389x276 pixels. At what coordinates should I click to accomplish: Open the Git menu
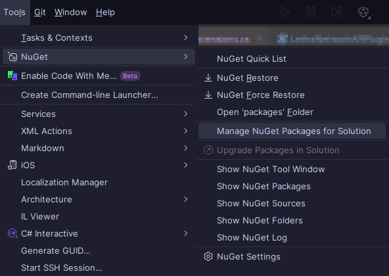(39, 12)
